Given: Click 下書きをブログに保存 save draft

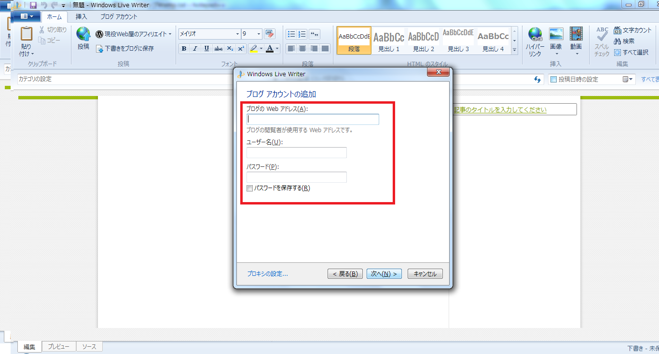Looking at the screenshot, I should (x=125, y=48).
